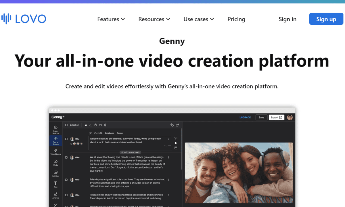Open the Subtitles panel icon
The height and width of the screenshot is (207, 345).
coord(55,172)
